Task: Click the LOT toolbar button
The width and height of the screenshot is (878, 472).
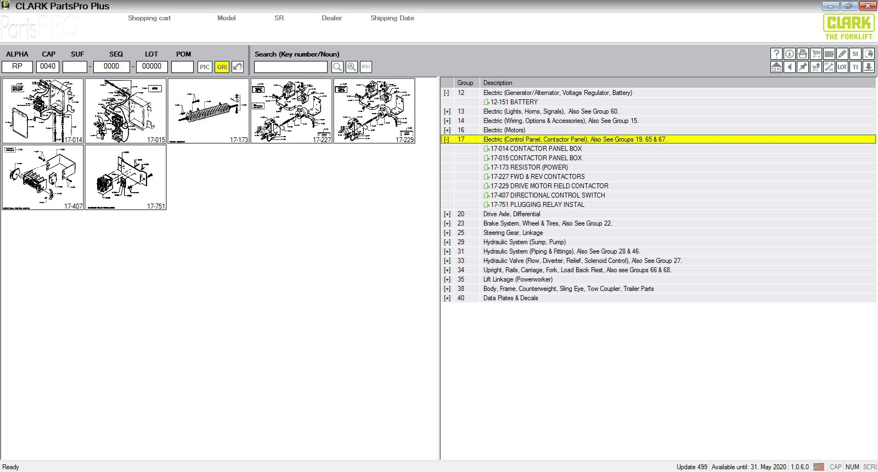Action: click(842, 67)
